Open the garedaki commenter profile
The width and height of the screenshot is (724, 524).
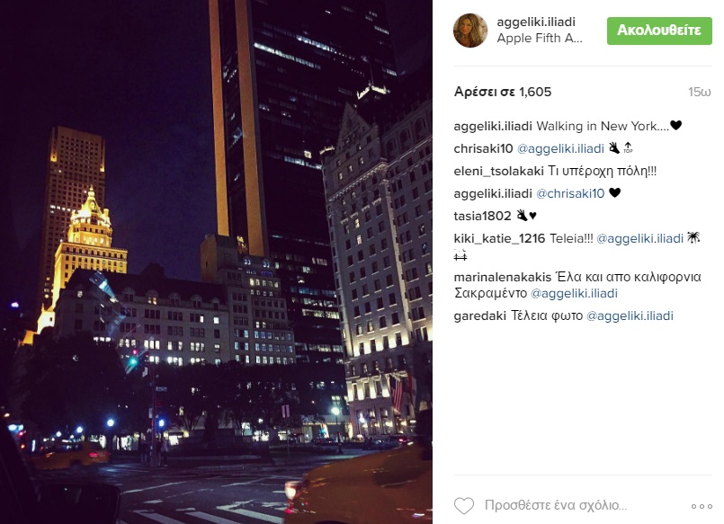[479, 316]
